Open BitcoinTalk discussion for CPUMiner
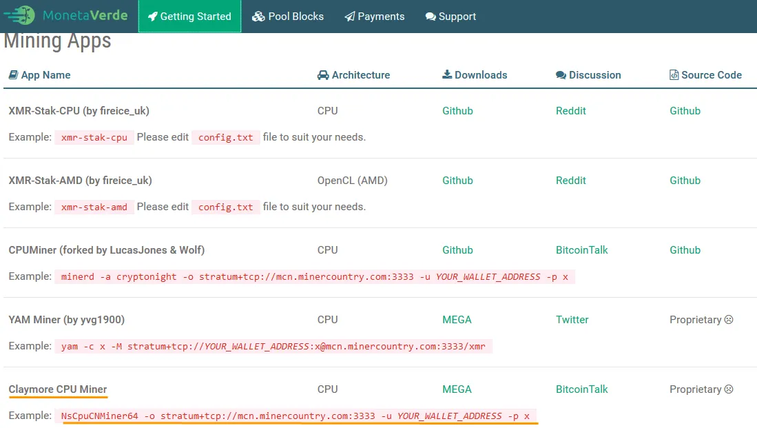The image size is (757, 428). [582, 249]
